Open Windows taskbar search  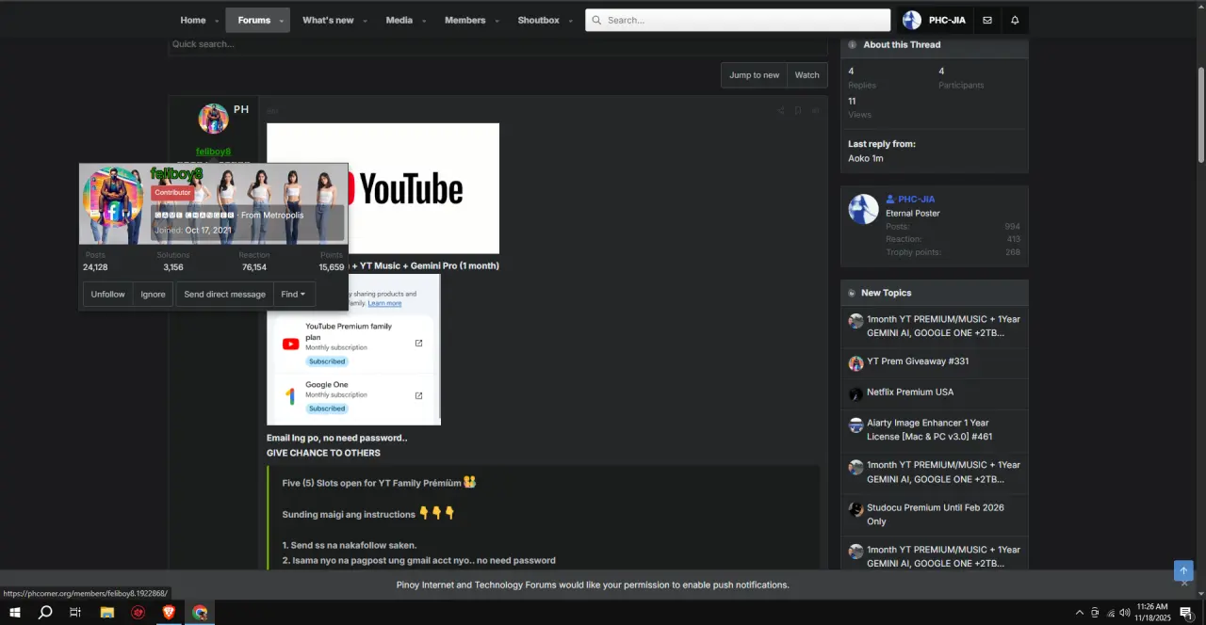click(45, 612)
